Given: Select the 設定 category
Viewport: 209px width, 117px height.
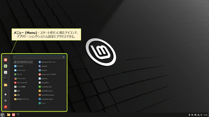Looking at the screenshot, I should pyautogui.click(x=24, y=91).
